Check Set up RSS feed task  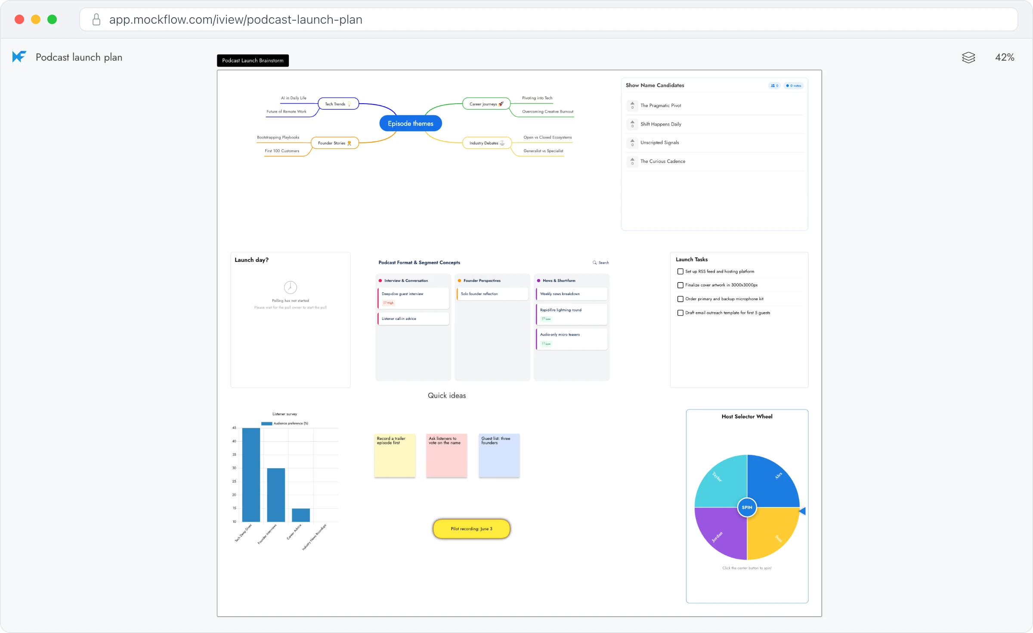[680, 271]
